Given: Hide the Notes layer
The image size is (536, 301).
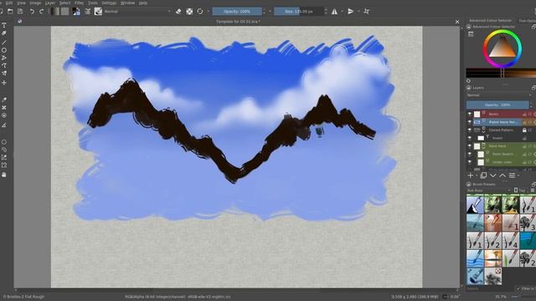Looking at the screenshot, I should click(x=469, y=114).
